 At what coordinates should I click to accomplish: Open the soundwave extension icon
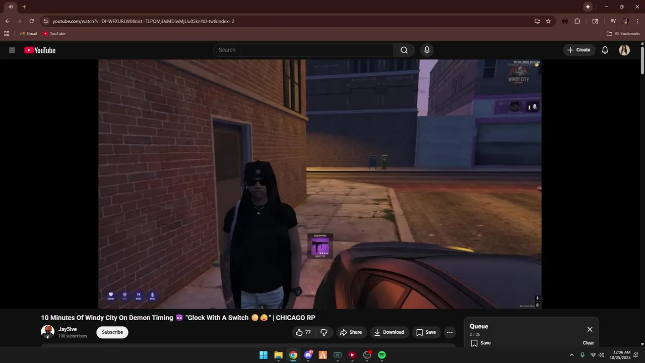pyautogui.click(x=565, y=21)
